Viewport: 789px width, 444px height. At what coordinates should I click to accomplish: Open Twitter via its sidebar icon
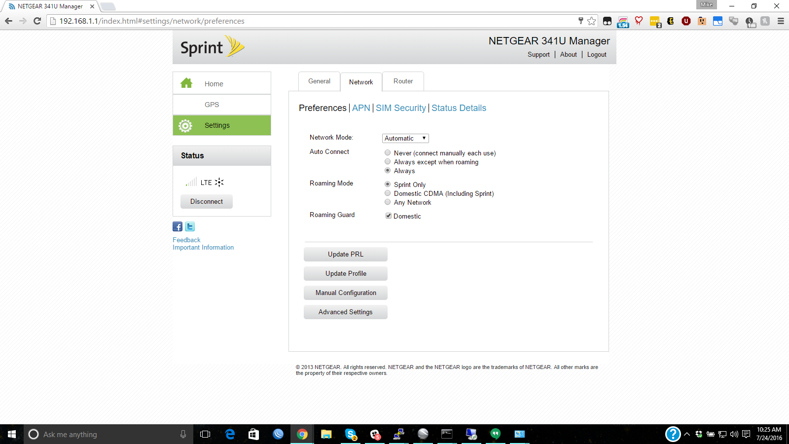pyautogui.click(x=189, y=226)
